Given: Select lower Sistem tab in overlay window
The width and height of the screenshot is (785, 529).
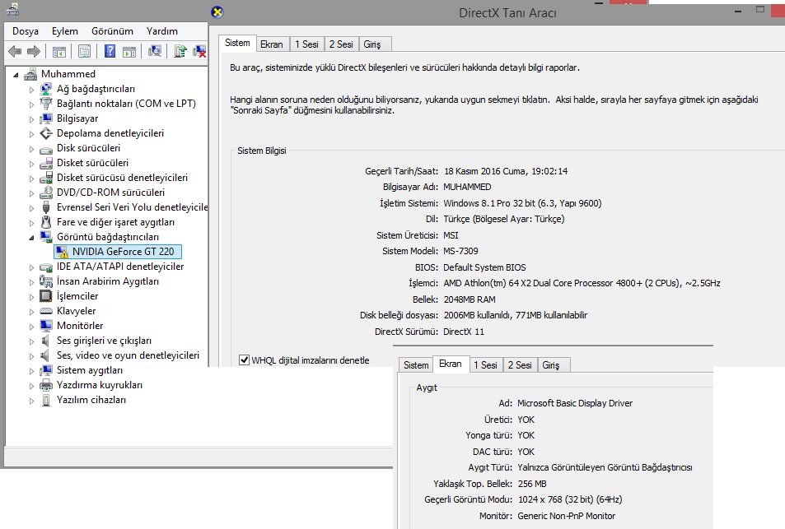Looking at the screenshot, I should (x=416, y=365).
